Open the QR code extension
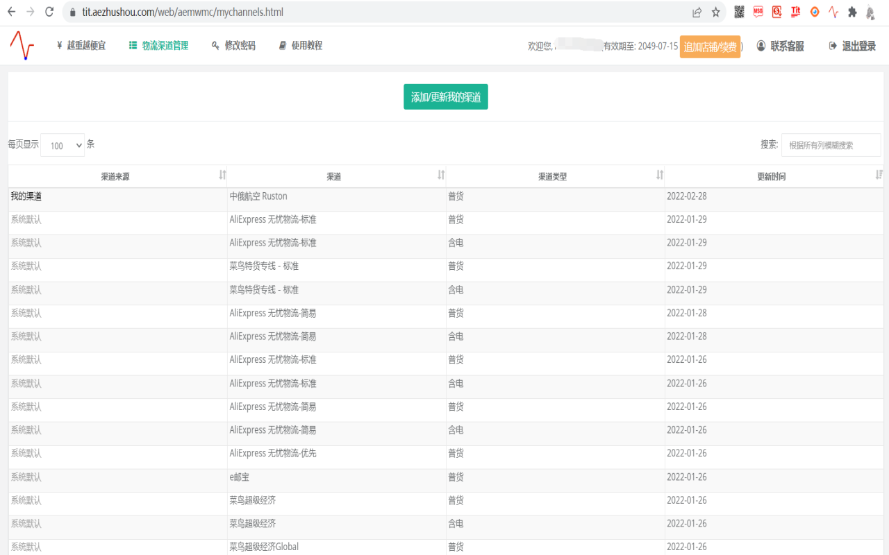Viewport: 889px width, 555px height. 739,12
